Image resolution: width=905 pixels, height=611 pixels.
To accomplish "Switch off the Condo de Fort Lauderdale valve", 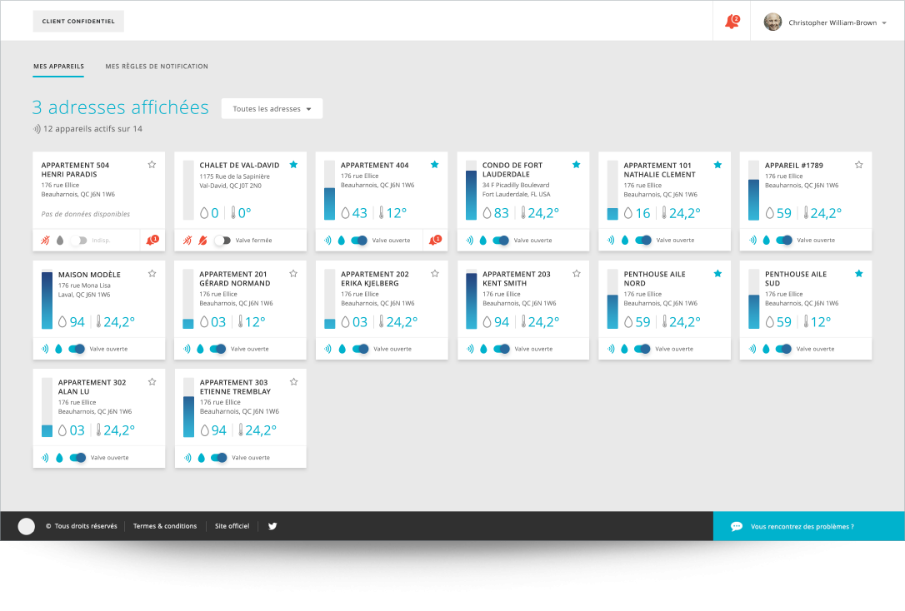I will pyautogui.click(x=501, y=240).
